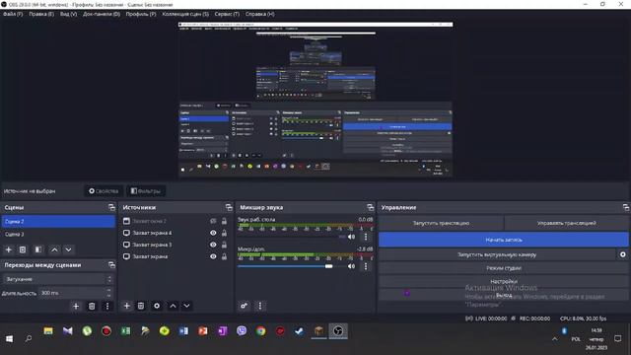631x355 pixels.
Task: Show the Захват окна 2 source
Action: click(x=213, y=221)
